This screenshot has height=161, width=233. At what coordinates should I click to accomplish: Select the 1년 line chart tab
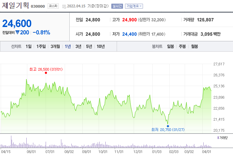point(68,46)
